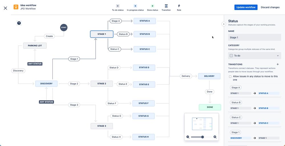Viewport: 285px width, 146px height.
Task: Click Update workflow button
Action: click(x=246, y=7)
